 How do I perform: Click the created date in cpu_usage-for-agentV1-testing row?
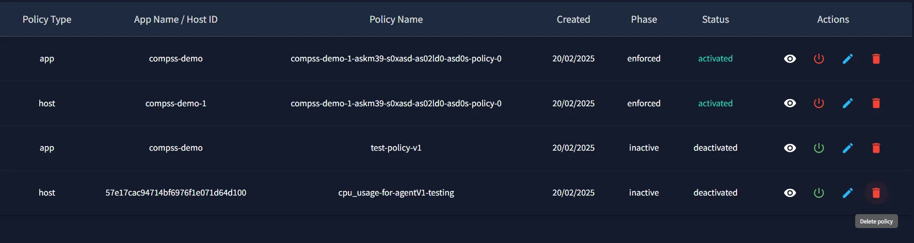573,192
